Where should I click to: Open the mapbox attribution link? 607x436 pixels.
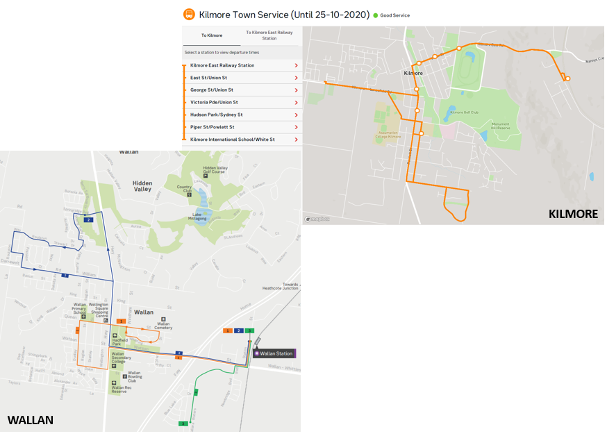coord(316,219)
